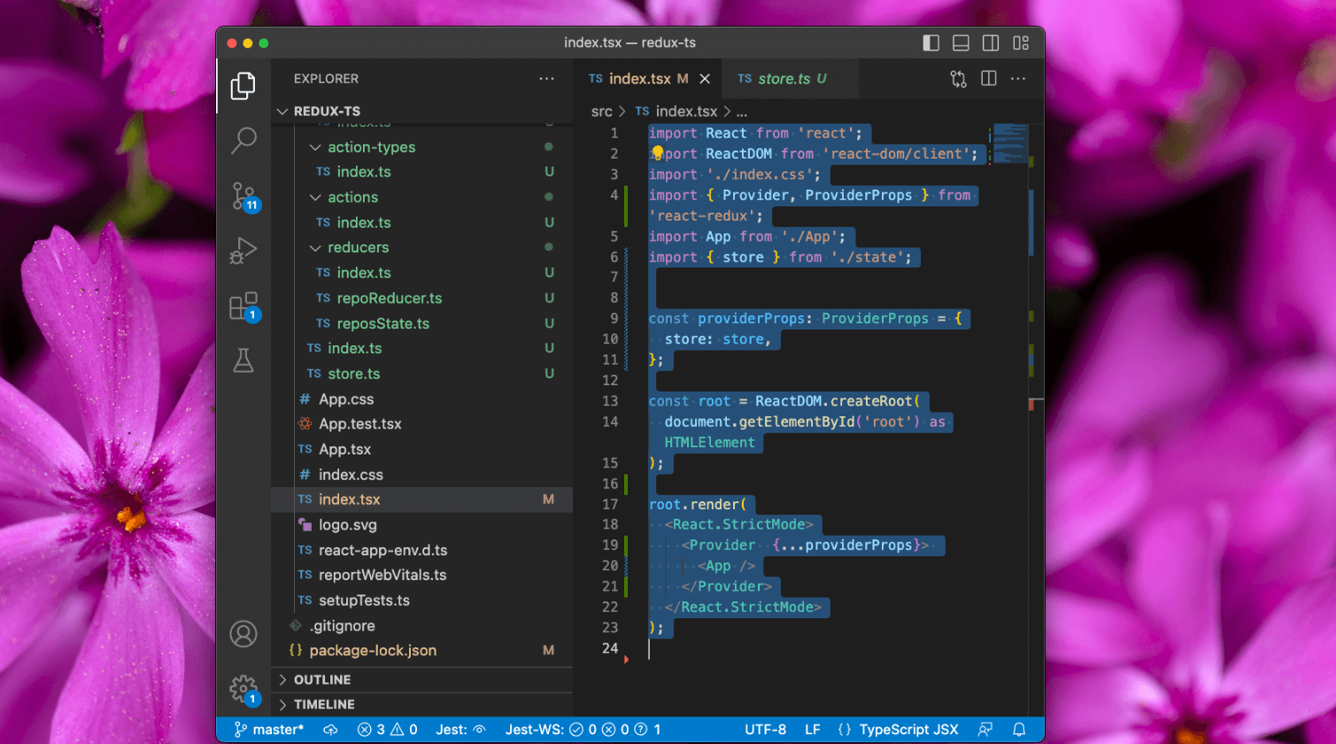Open the Run and Debug view

243,252
